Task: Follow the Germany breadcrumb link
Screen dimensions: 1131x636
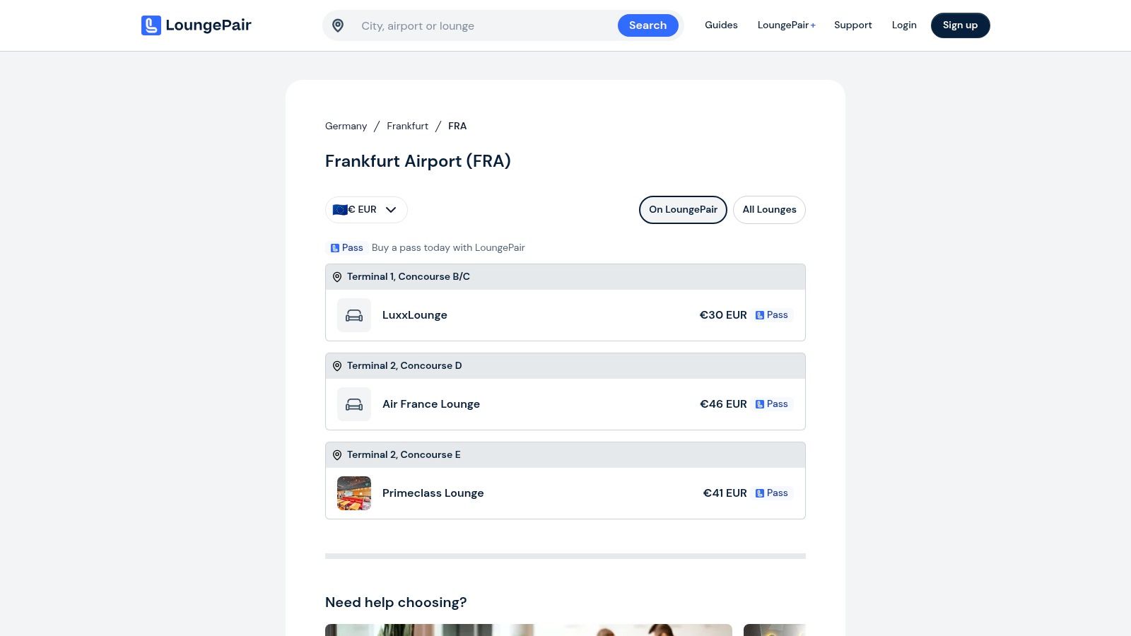Action: 346,126
